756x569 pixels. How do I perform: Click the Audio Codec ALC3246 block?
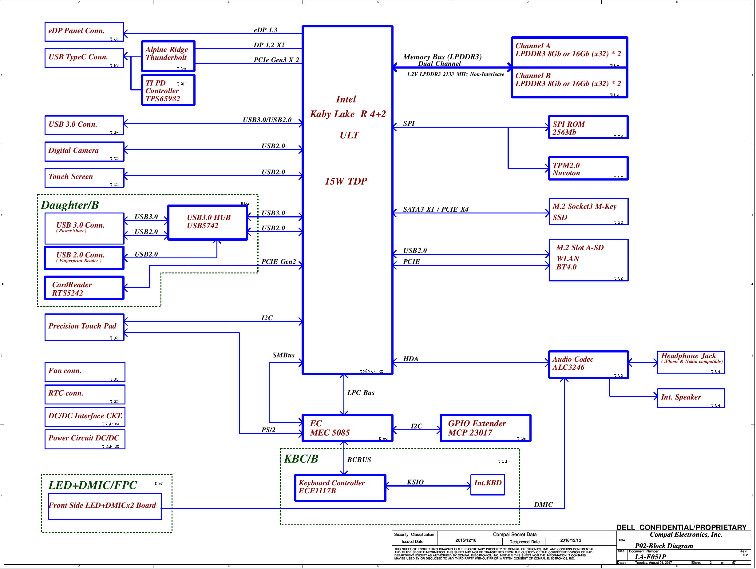click(x=588, y=365)
